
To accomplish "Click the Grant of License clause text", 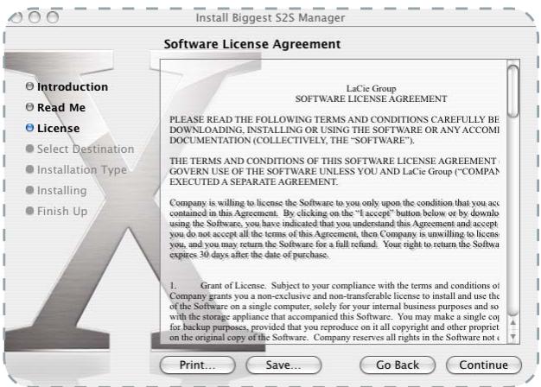I will (x=334, y=312).
